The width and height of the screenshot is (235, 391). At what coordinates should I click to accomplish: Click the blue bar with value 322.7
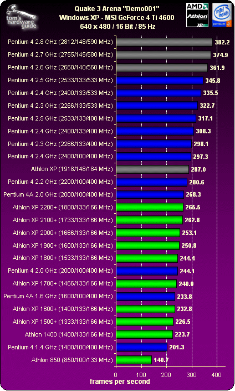[x=157, y=106]
